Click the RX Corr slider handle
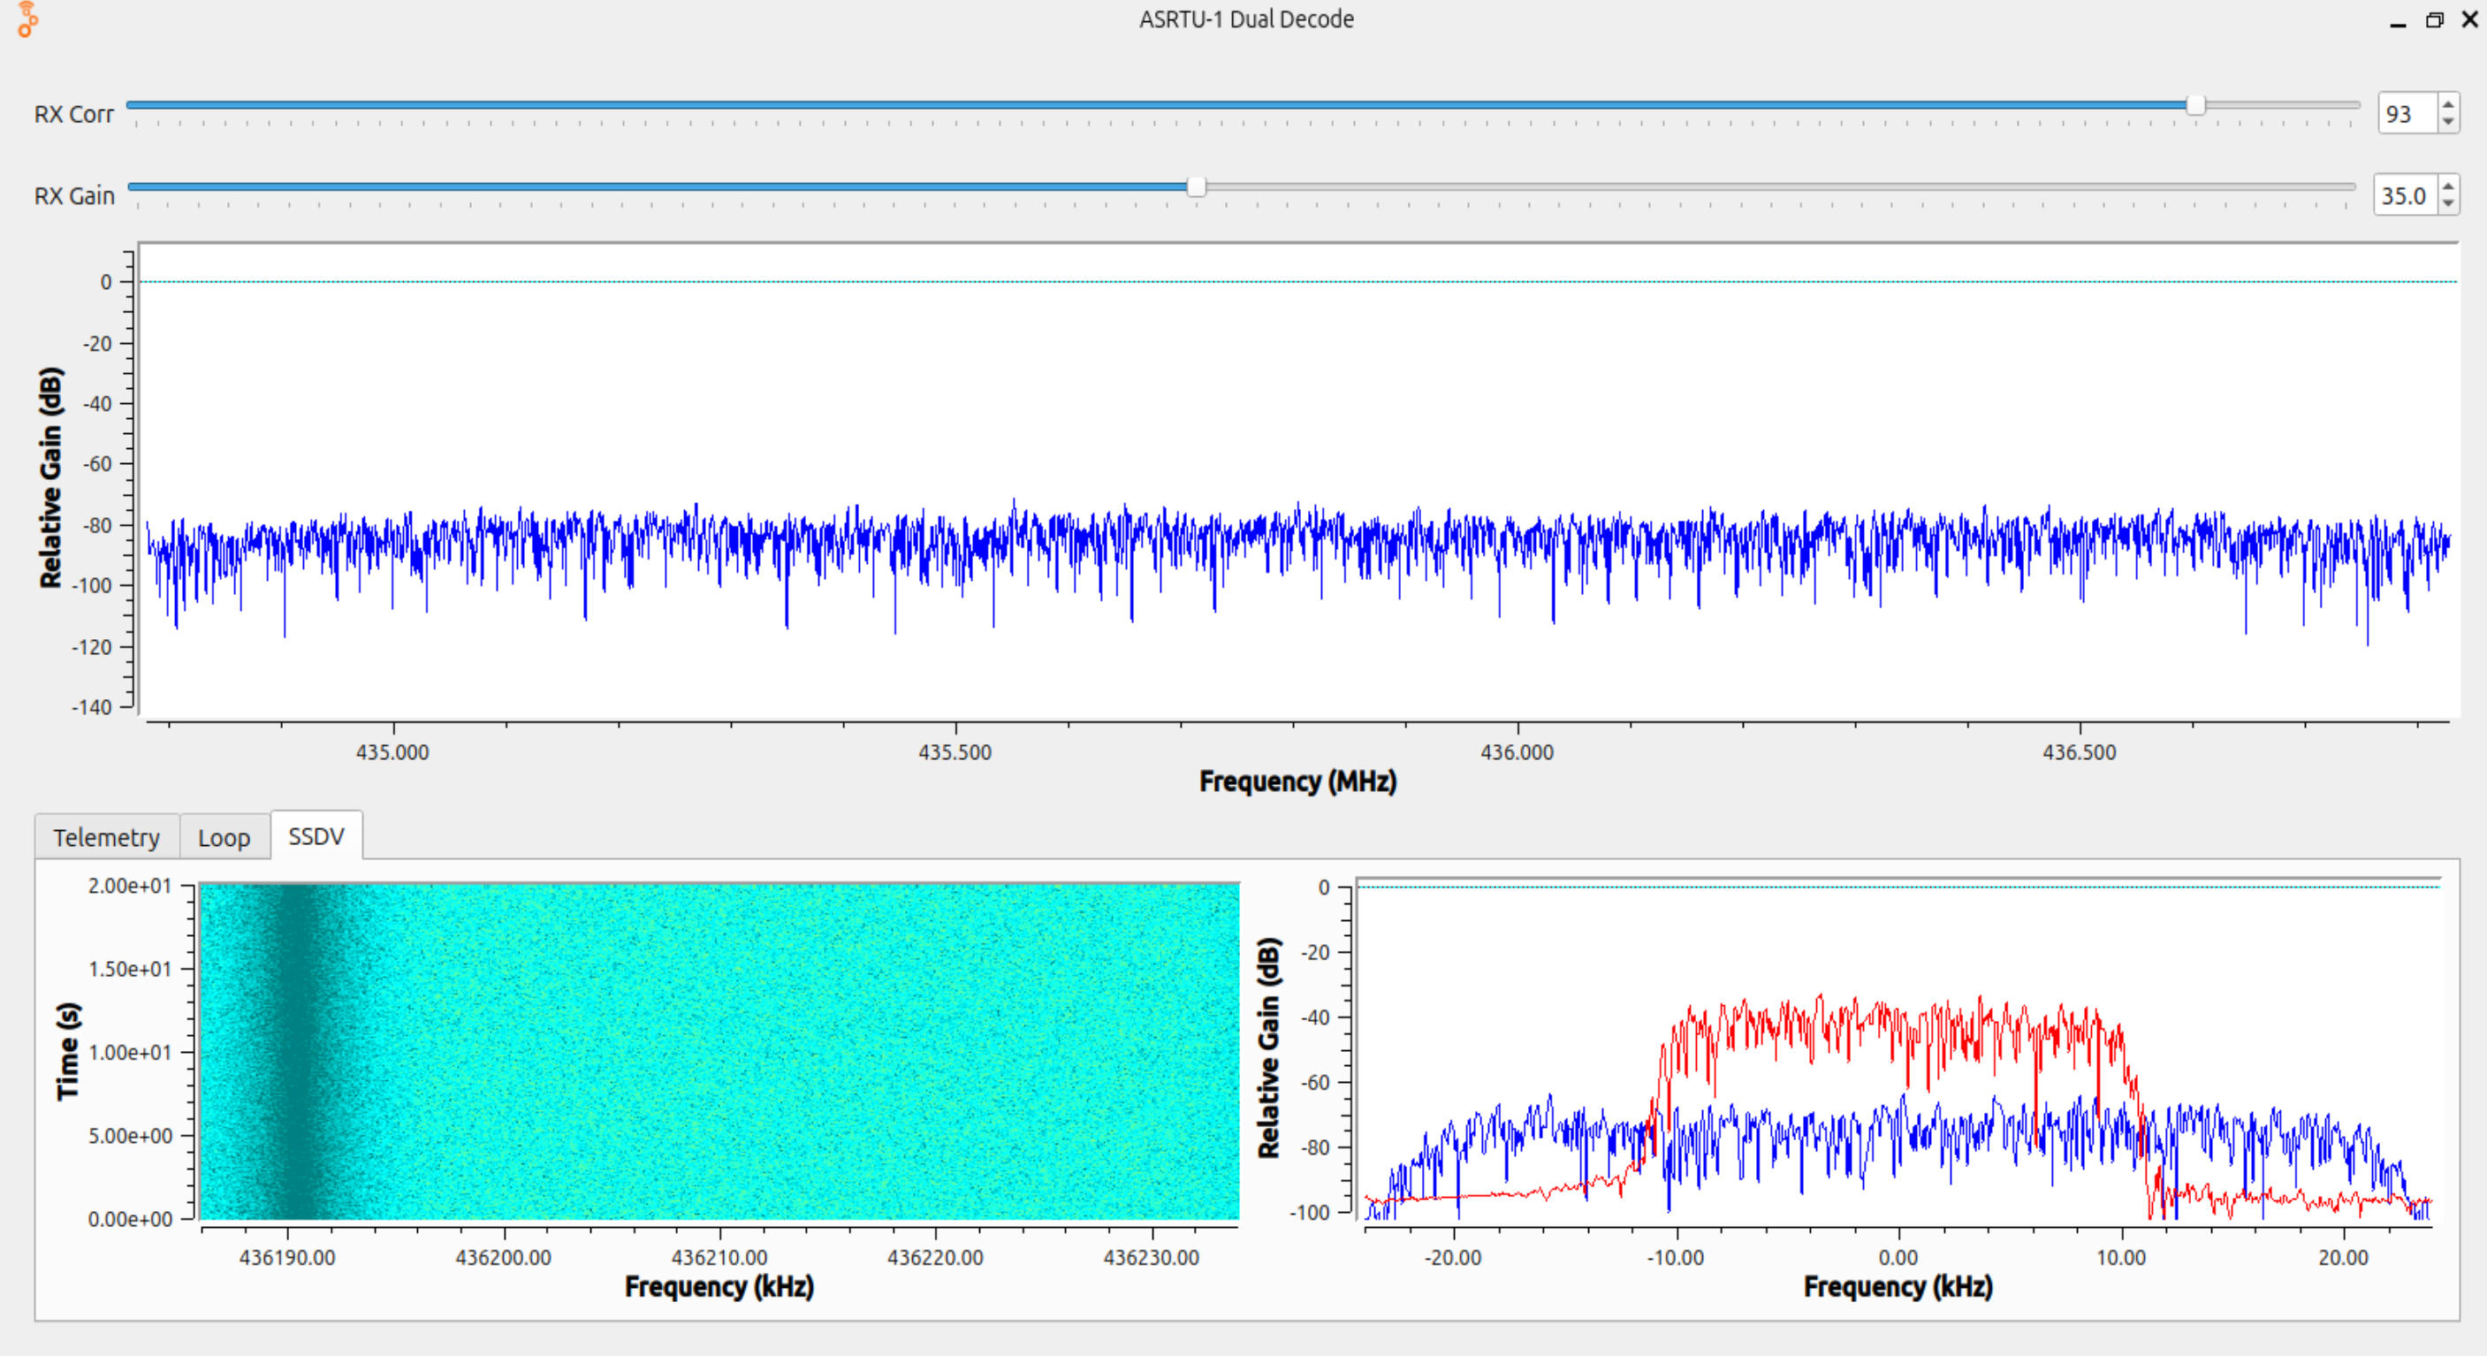Viewport: 2487px width, 1356px height. pos(2195,105)
